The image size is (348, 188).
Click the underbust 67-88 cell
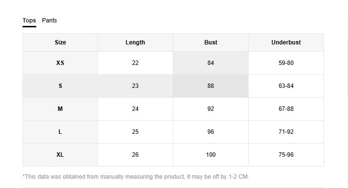click(x=286, y=109)
